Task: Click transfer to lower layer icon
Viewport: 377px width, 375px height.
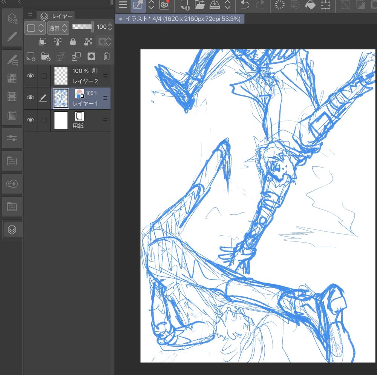Action: (61, 57)
